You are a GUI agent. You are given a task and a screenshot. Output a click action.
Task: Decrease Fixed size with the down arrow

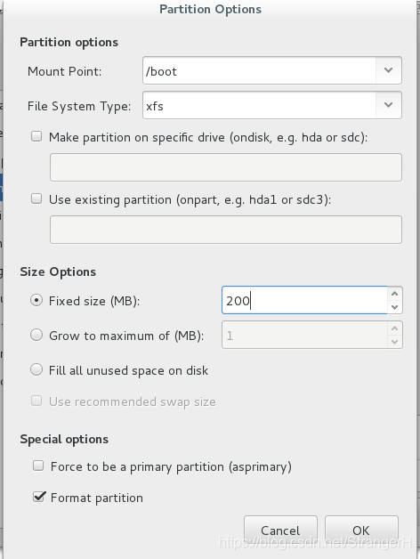[x=395, y=307]
